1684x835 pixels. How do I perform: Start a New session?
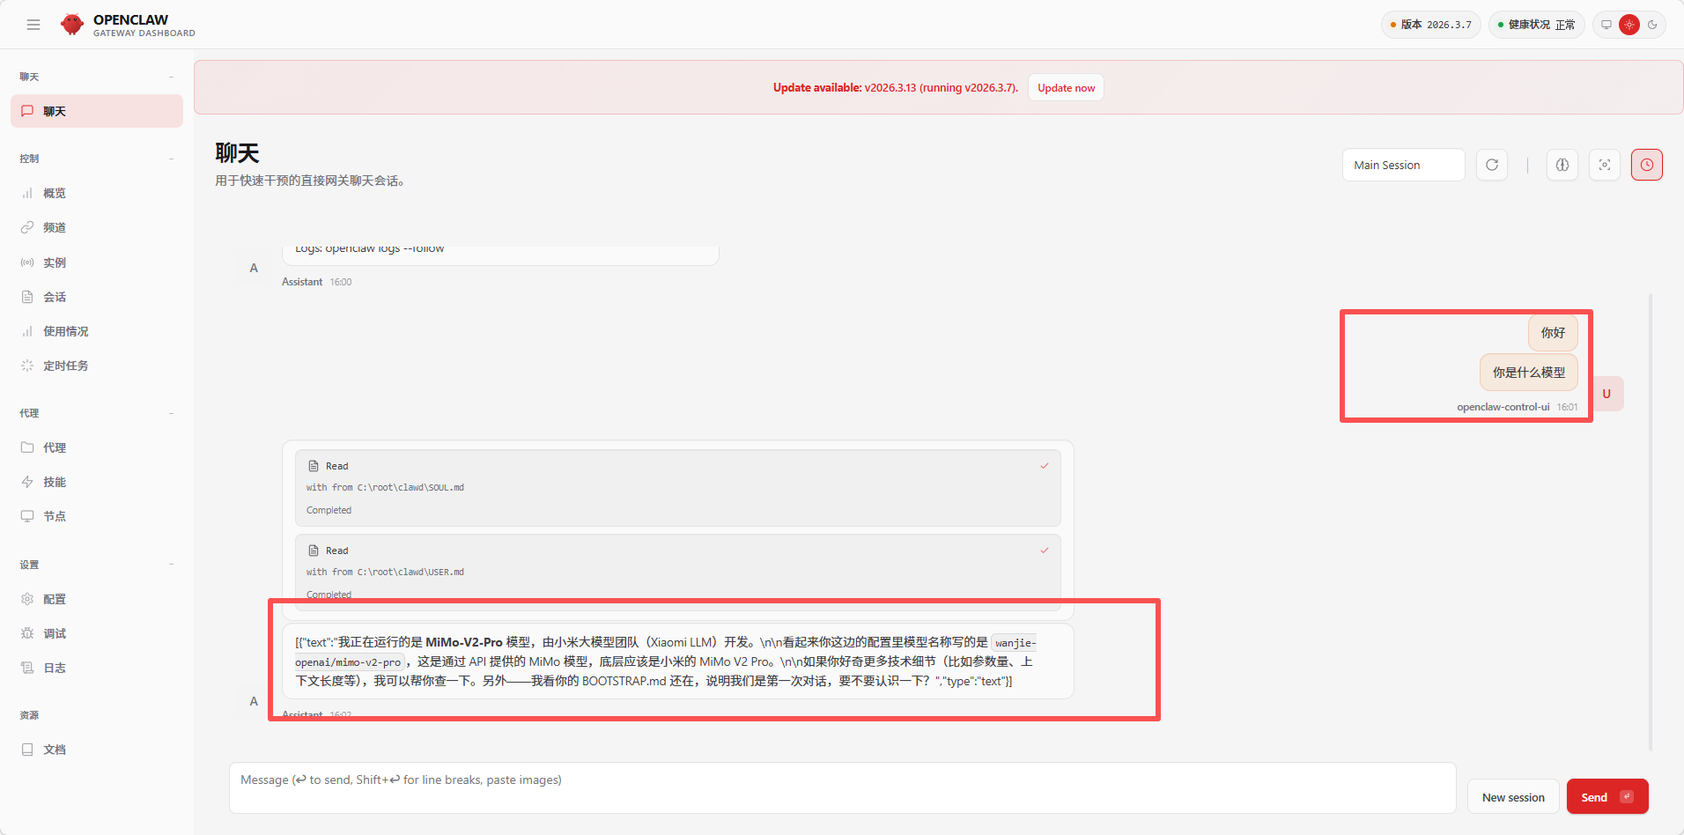pos(1513,797)
